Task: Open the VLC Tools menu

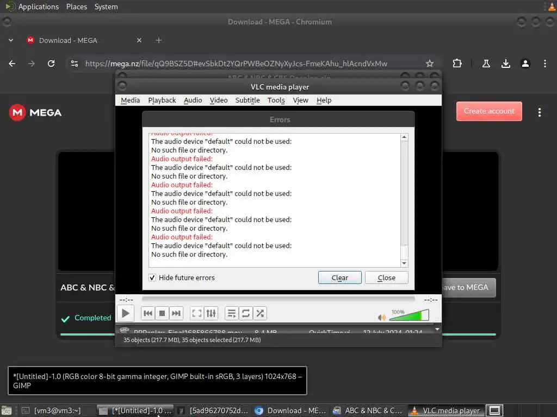Action: 276,100
